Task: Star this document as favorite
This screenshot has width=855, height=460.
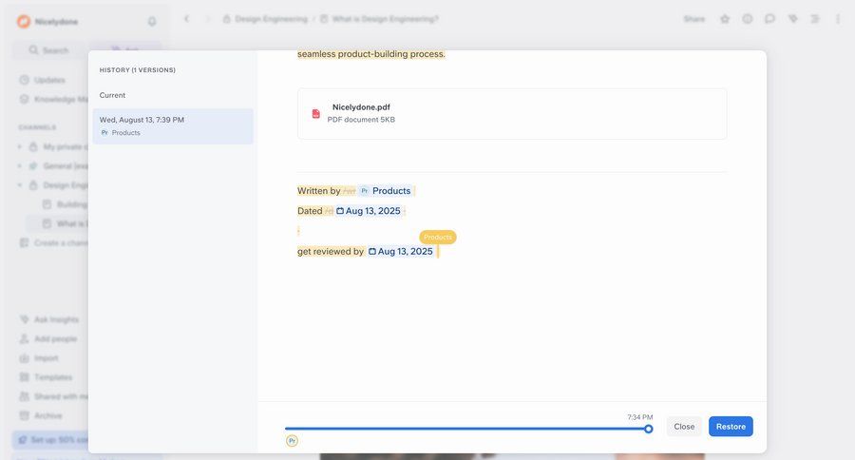Action: 725,19
